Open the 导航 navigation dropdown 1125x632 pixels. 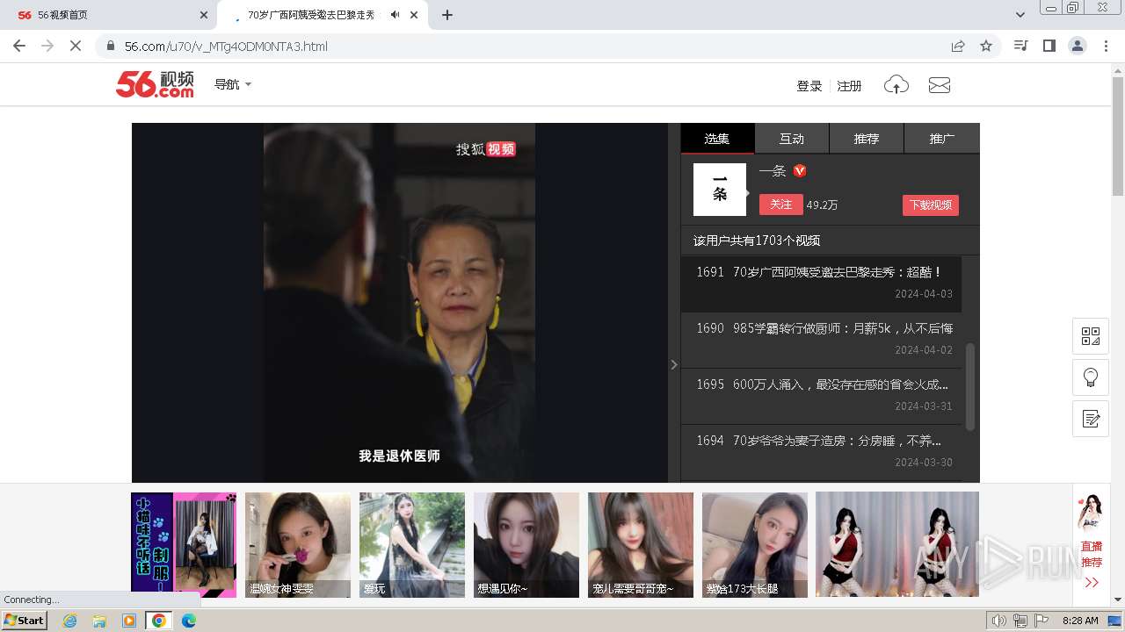[233, 84]
